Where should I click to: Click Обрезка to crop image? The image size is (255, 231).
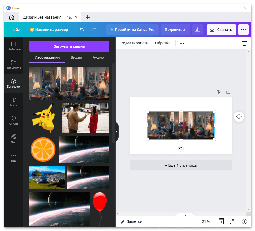[163, 43]
